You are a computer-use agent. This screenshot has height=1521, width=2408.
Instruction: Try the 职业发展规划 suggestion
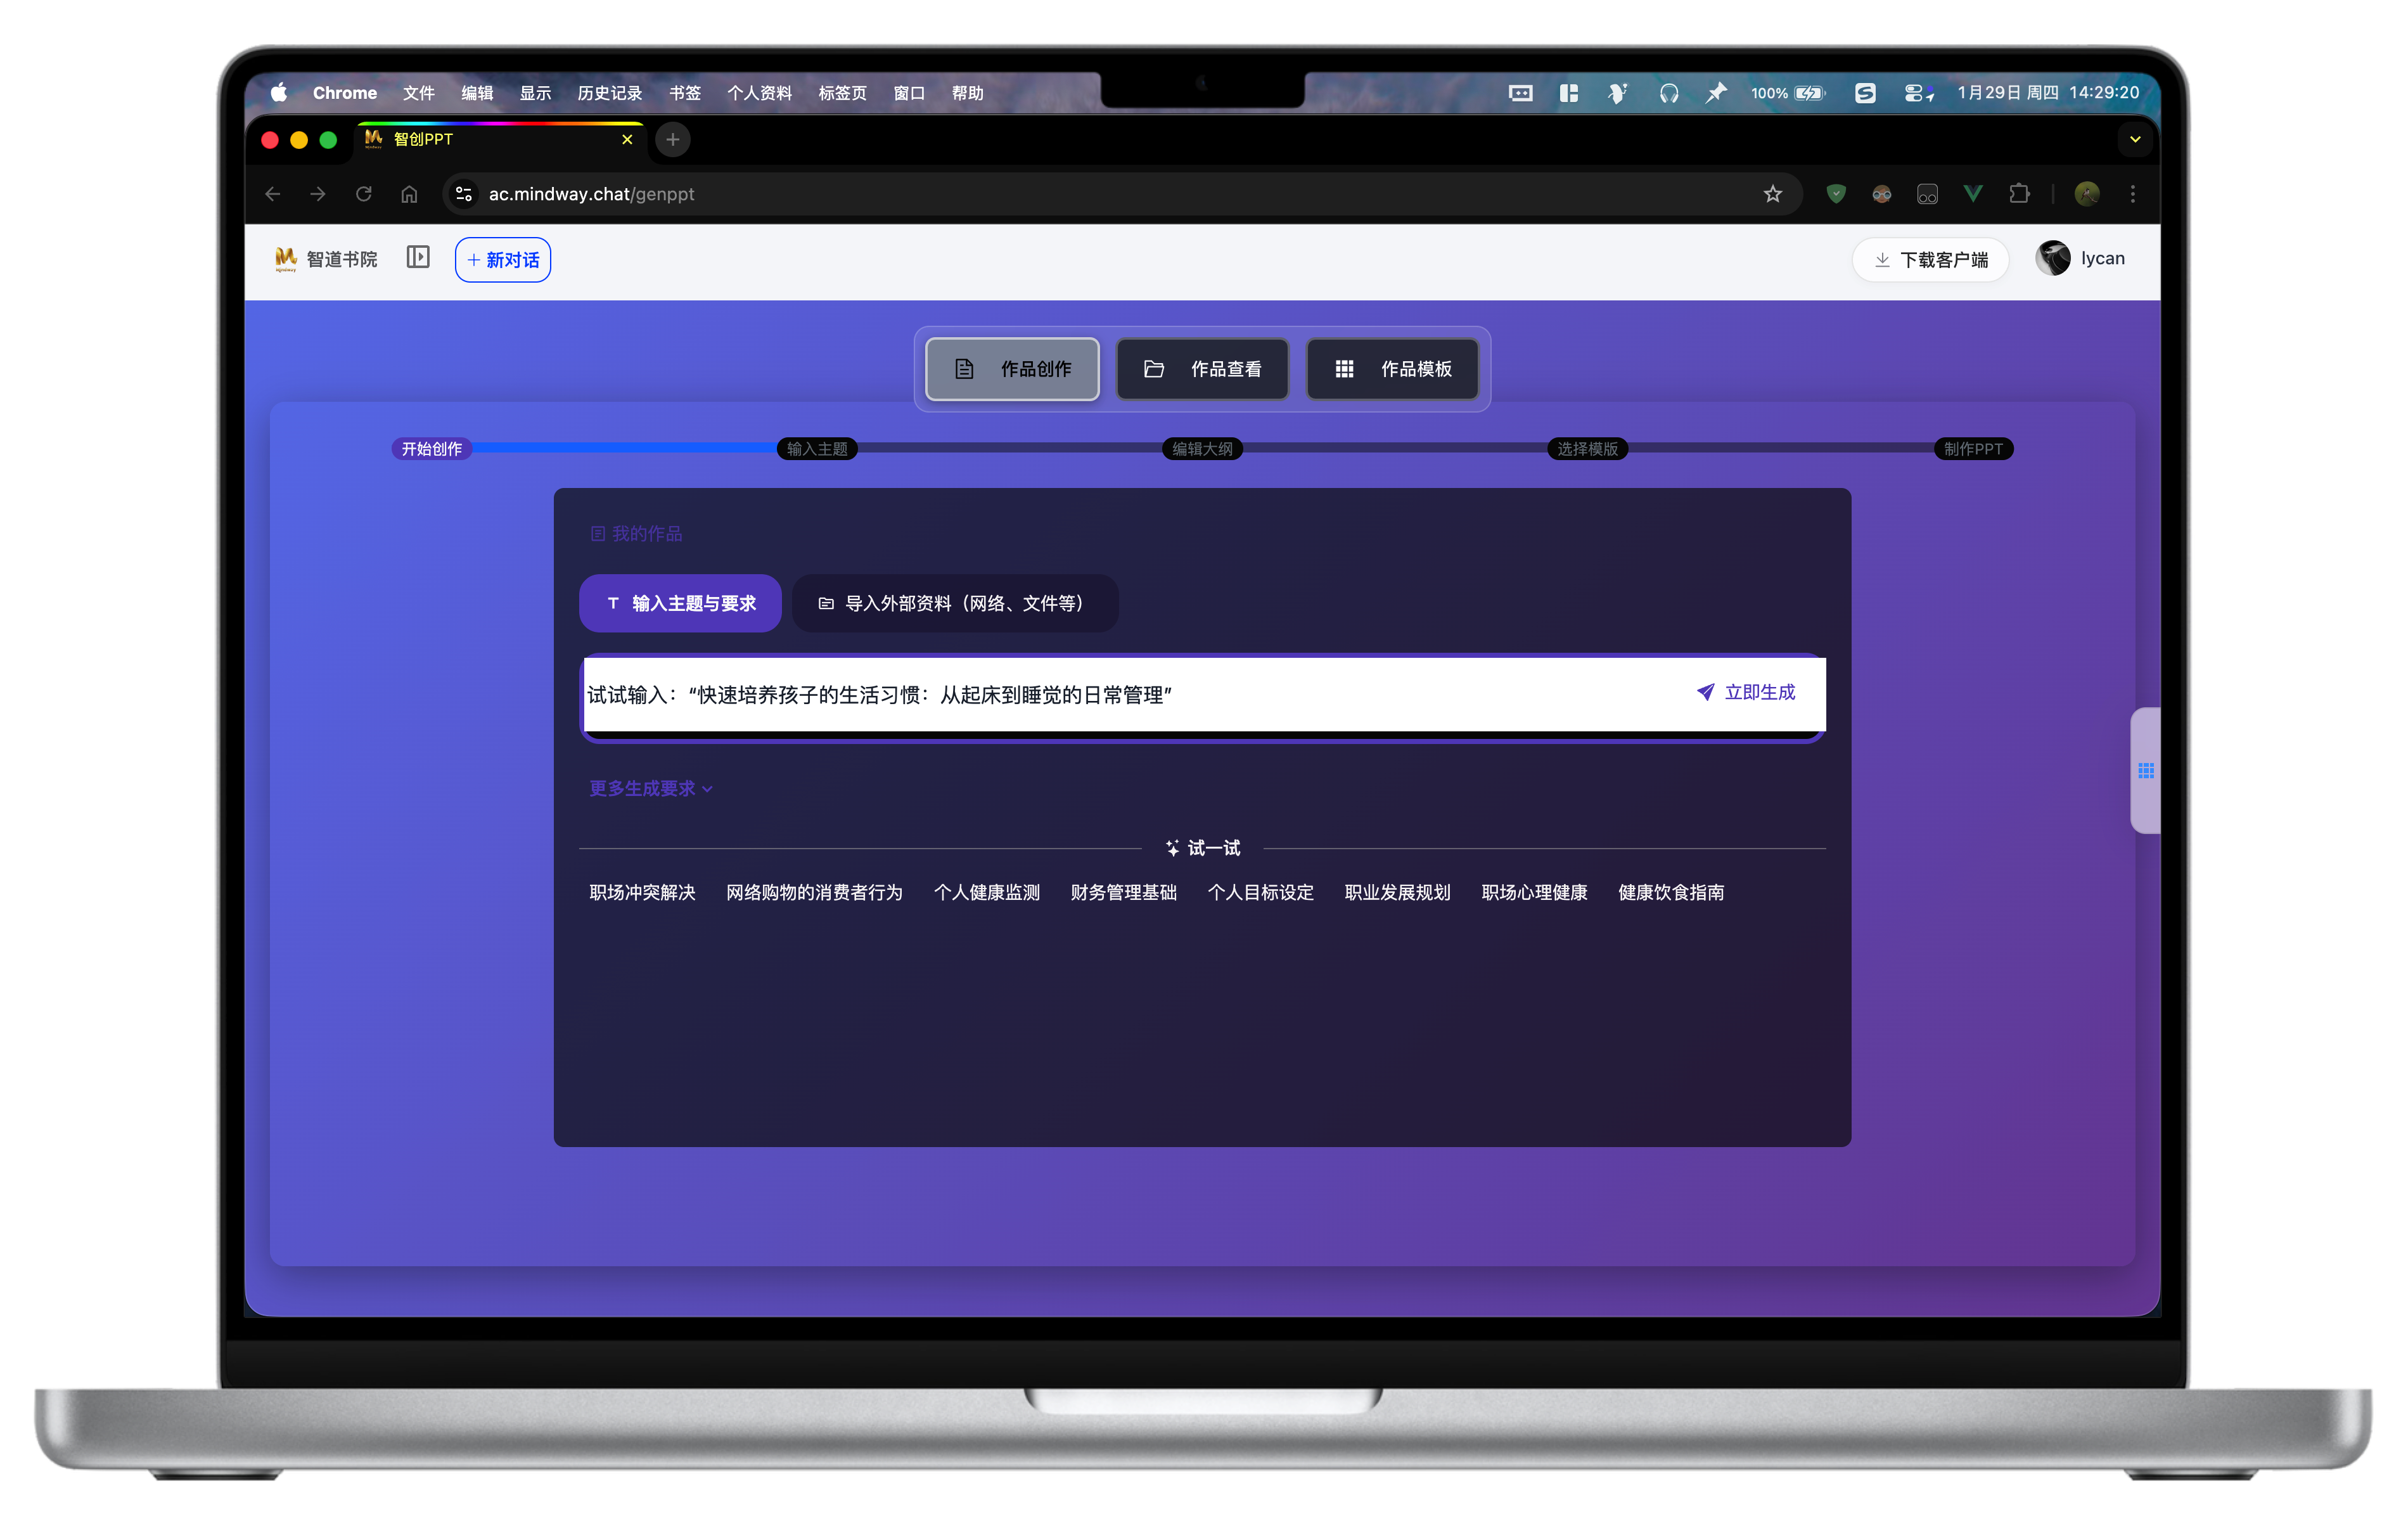pyautogui.click(x=1397, y=892)
